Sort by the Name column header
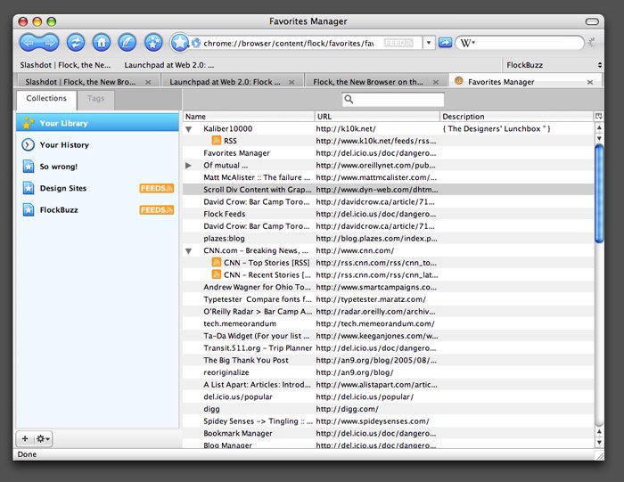 point(249,117)
